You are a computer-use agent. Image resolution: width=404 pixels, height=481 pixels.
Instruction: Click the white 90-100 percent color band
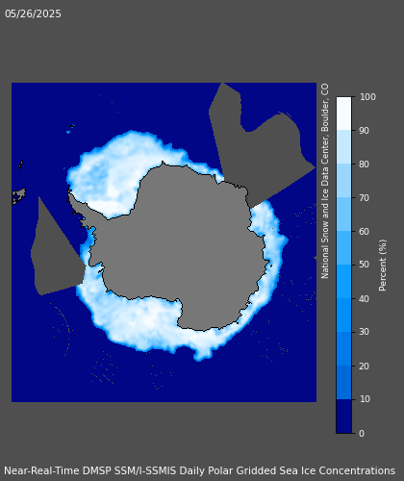[343, 114]
